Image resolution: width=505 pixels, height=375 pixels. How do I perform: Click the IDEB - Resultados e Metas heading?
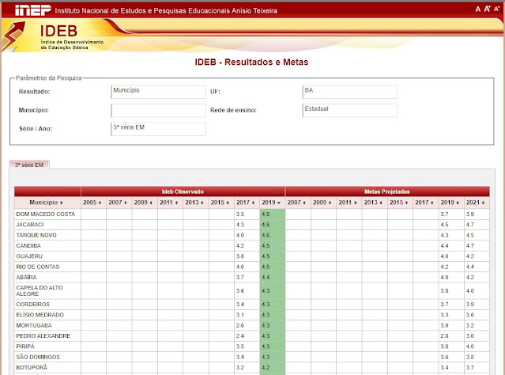tap(251, 62)
